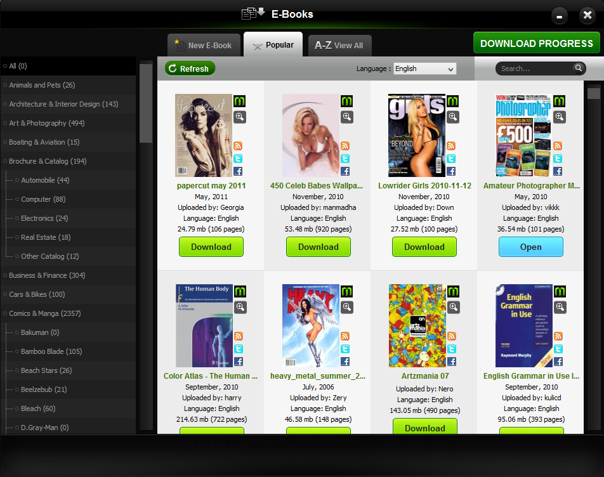Share 450 Celeb Babes on Facebook
Screen dimensions: 604x477
(x=345, y=171)
